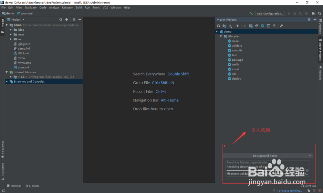
Task: Select HELP.md in Project tree
Action: click(x=21, y=53)
